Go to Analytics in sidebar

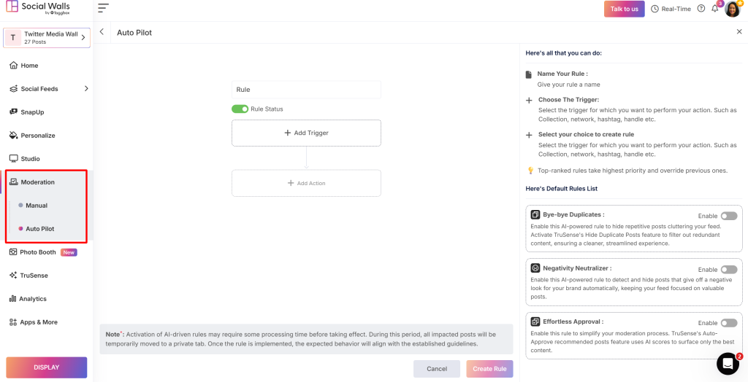coord(33,299)
